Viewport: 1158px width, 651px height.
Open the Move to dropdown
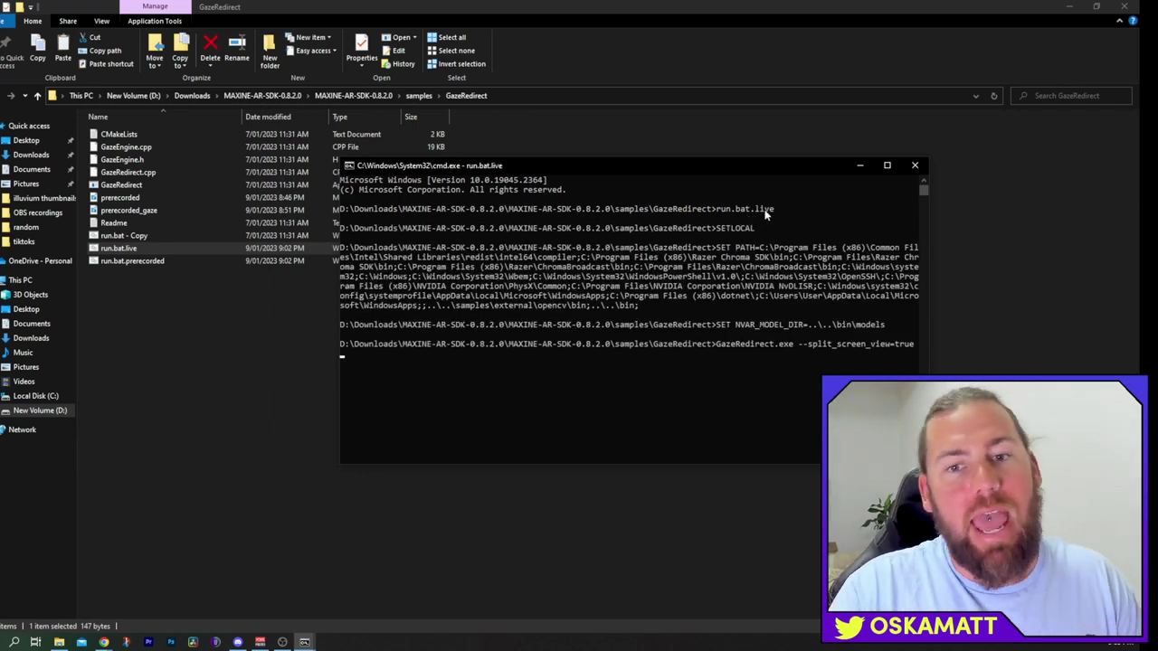click(155, 52)
